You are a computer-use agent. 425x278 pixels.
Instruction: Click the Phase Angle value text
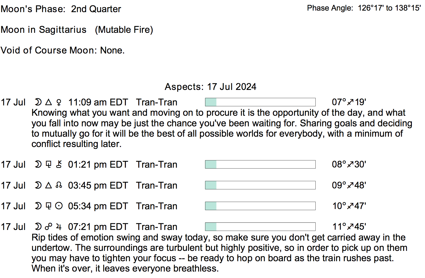click(389, 8)
